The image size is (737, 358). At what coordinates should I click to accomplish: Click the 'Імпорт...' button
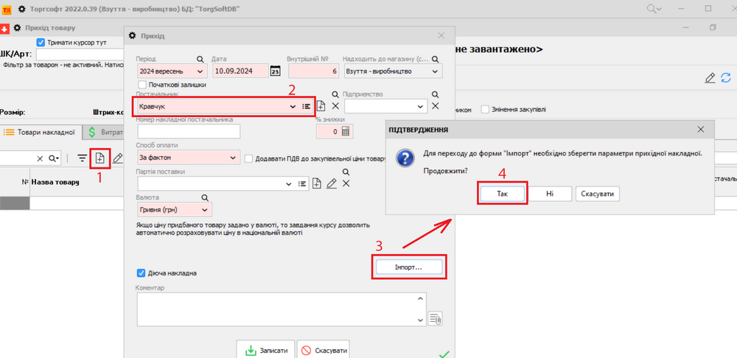pyautogui.click(x=409, y=267)
